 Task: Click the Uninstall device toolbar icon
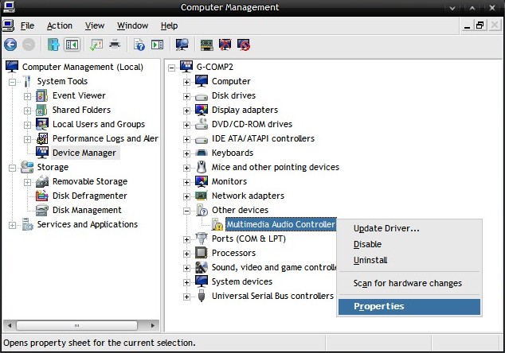coord(225,45)
